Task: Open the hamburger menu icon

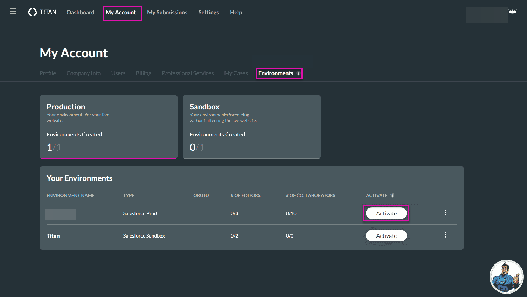Action: coord(13,12)
